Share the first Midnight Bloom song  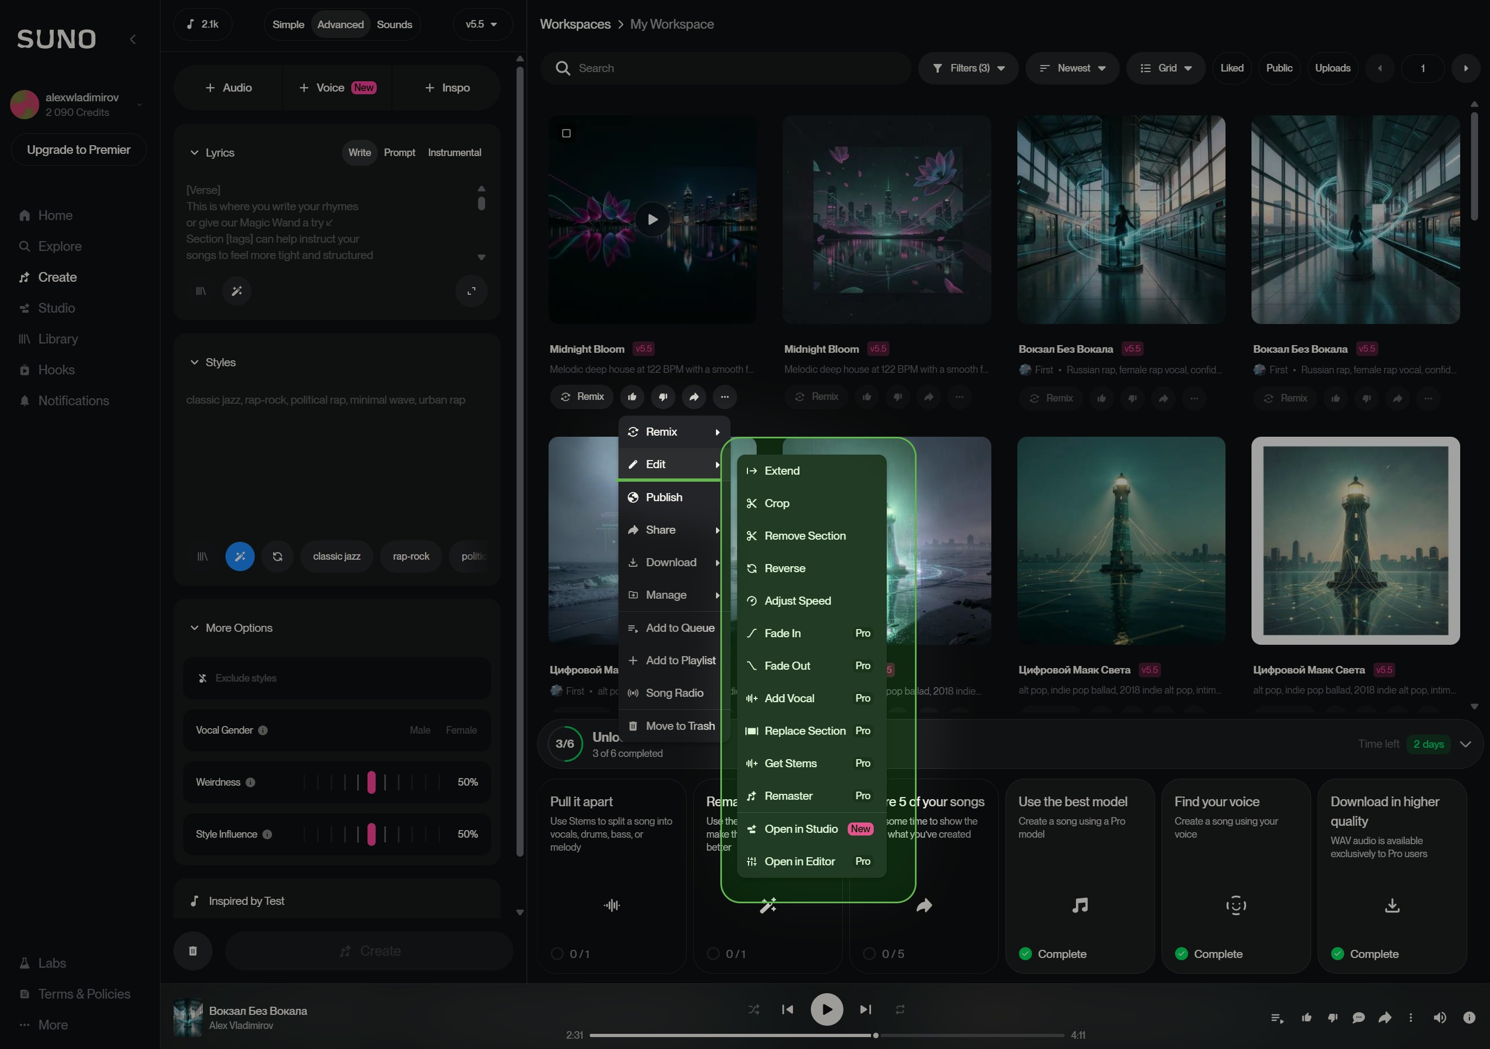[694, 397]
